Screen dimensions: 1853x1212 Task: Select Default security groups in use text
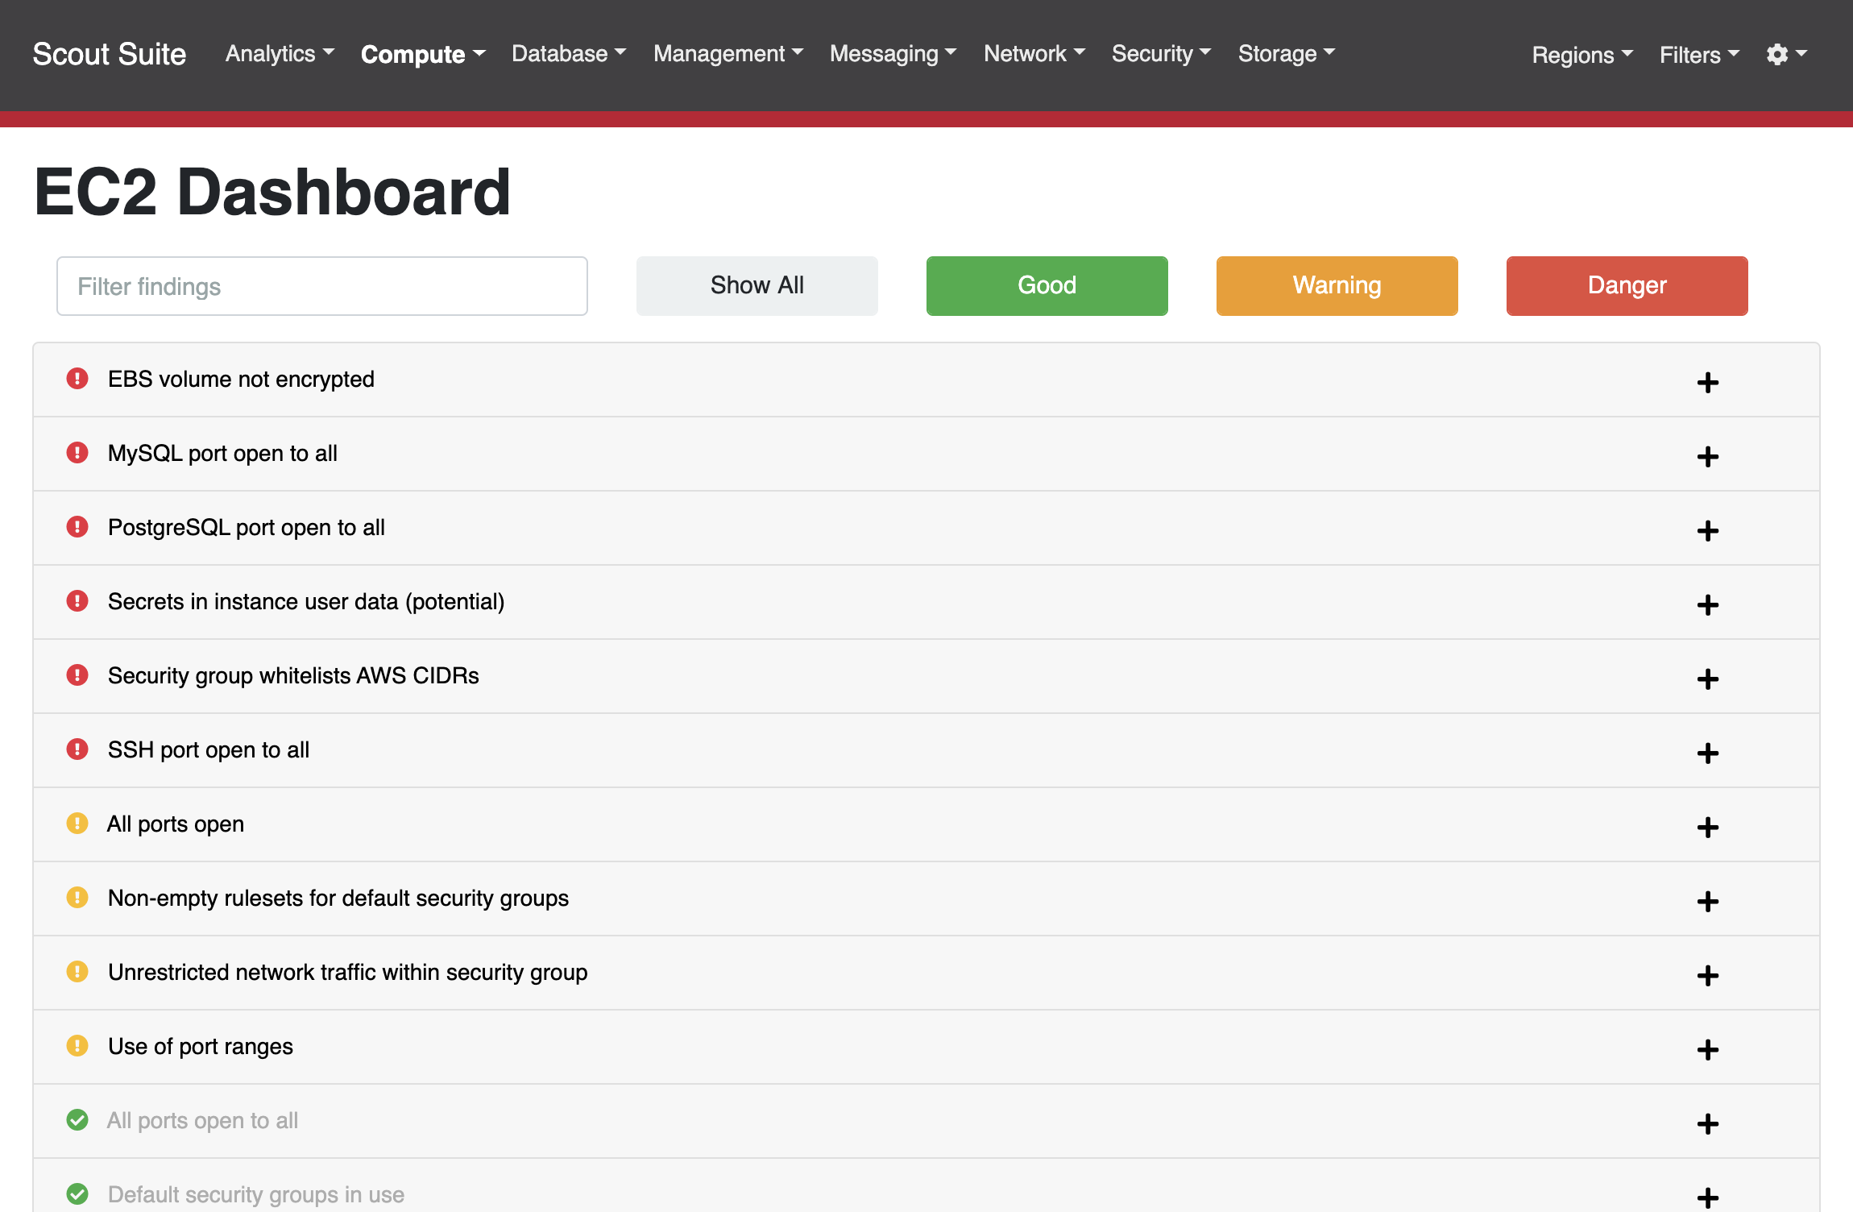(x=256, y=1194)
